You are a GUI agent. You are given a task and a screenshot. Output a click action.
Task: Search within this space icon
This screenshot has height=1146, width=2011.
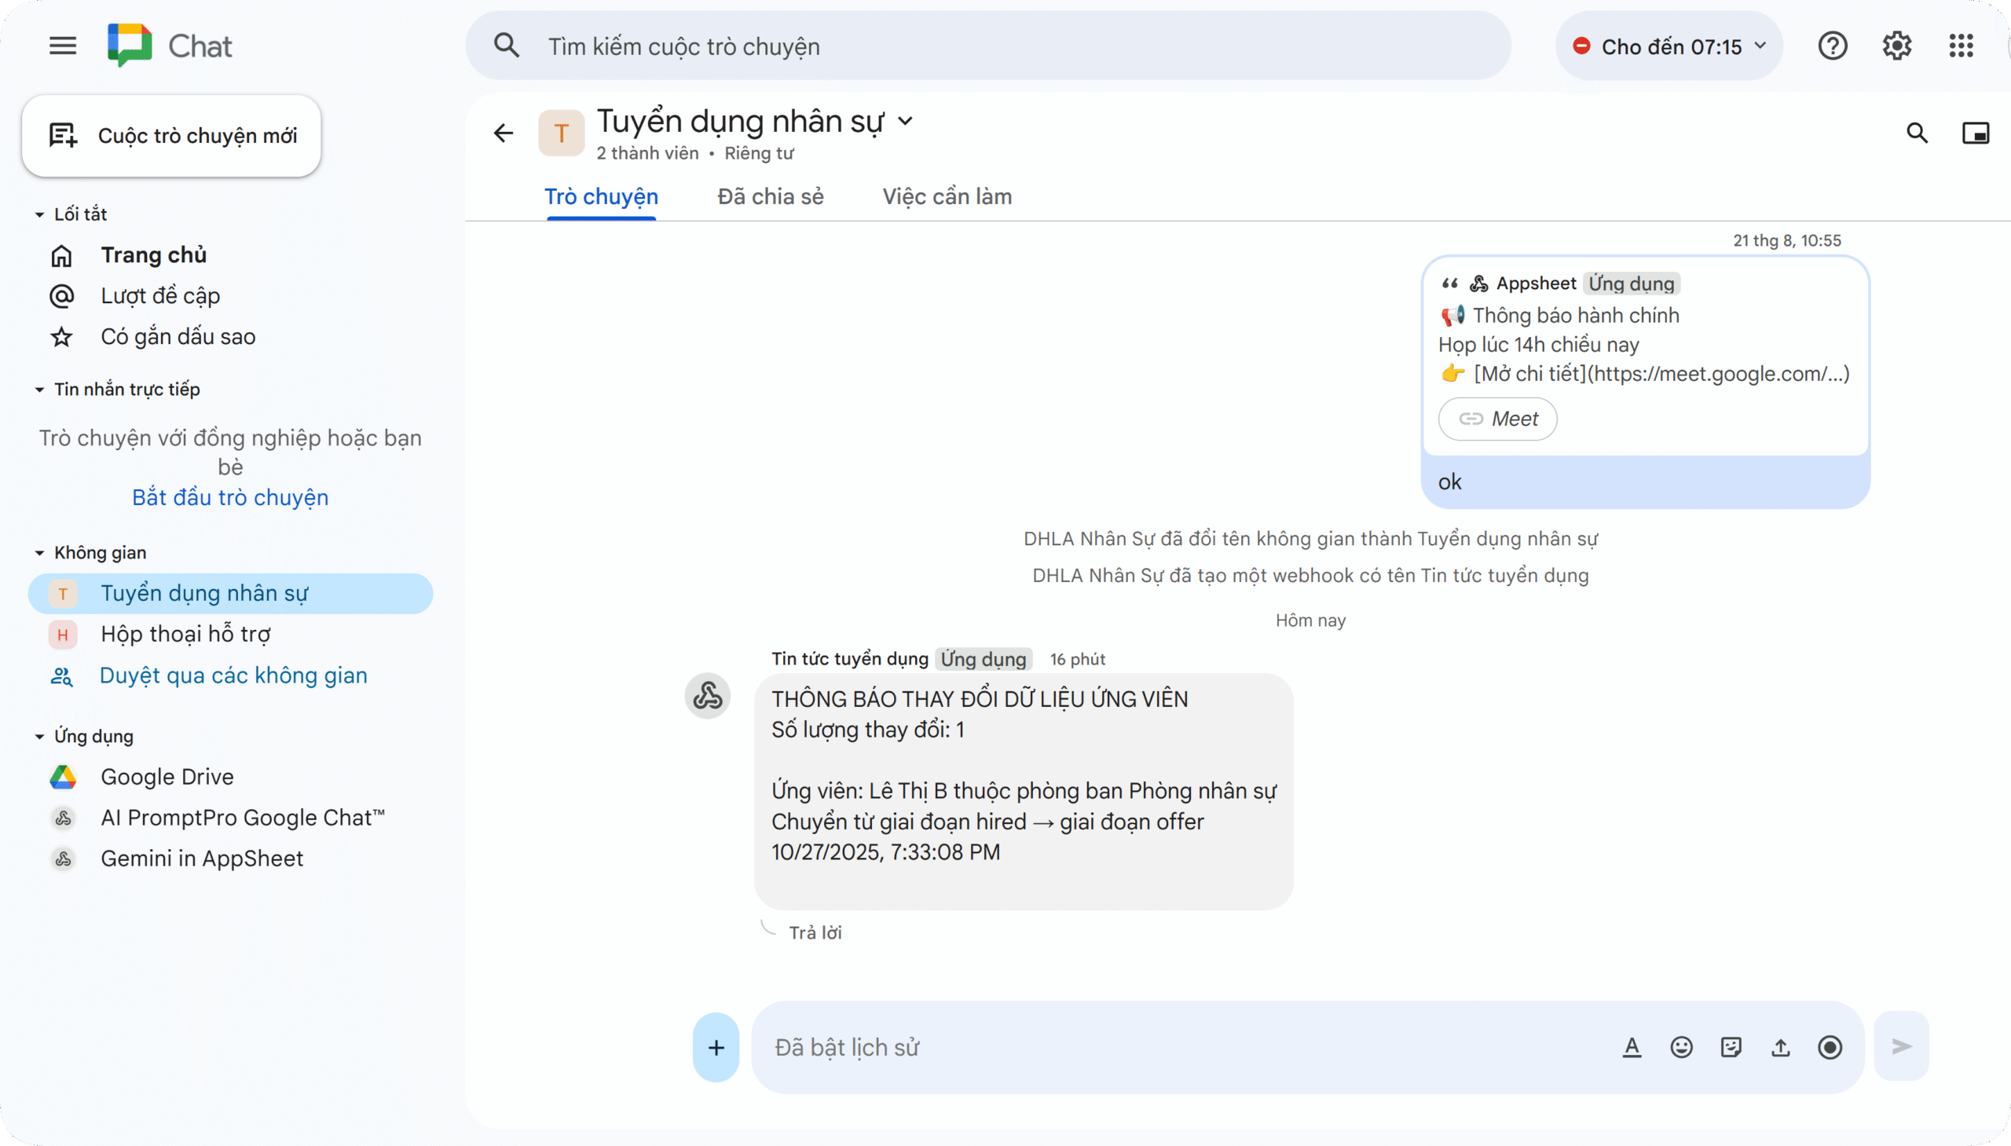coord(1918,133)
